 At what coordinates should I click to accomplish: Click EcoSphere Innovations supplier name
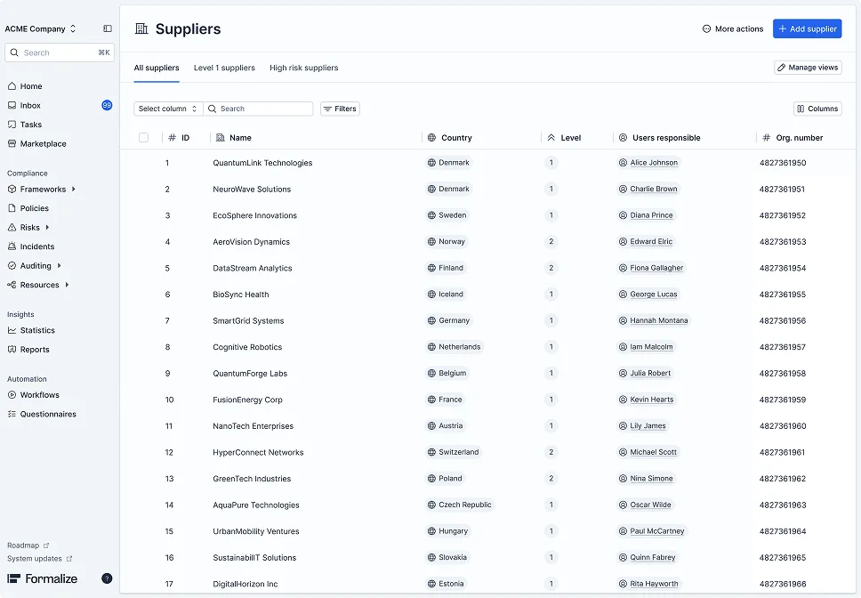[x=254, y=215]
